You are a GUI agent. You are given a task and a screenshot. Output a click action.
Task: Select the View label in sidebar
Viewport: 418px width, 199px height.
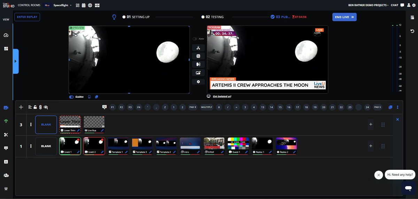point(6,19)
